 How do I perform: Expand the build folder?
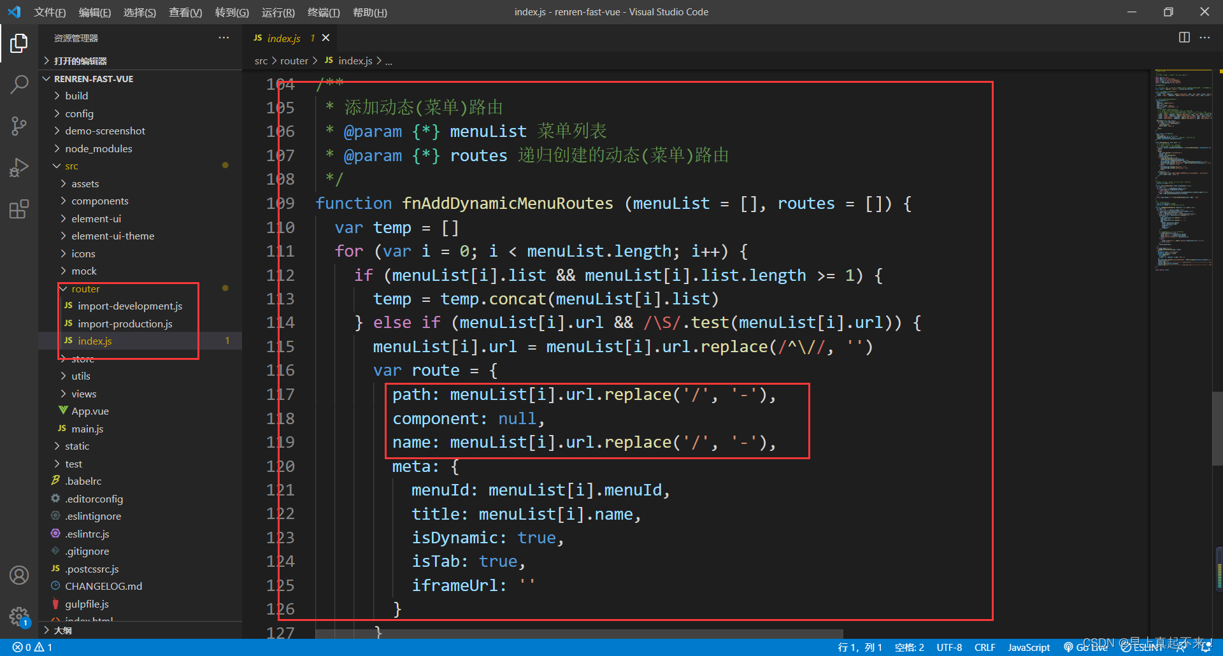tap(76, 96)
